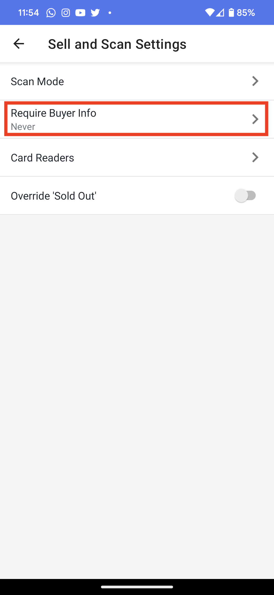Tap Instagram notification icon in status bar

(x=66, y=13)
